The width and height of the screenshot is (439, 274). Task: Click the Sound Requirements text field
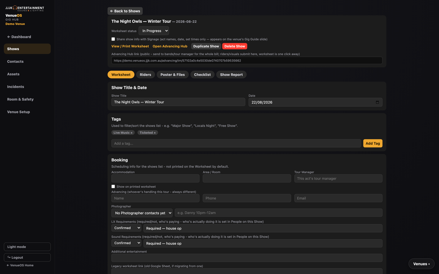(x=263, y=243)
